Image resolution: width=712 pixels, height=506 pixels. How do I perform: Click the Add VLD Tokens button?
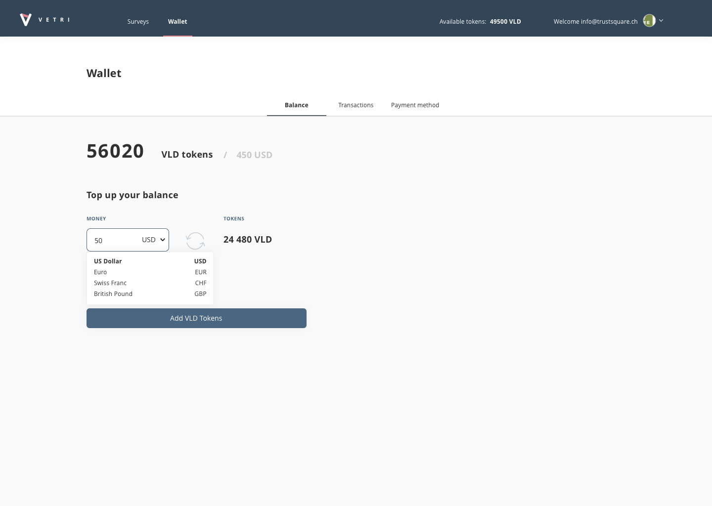pyautogui.click(x=196, y=318)
